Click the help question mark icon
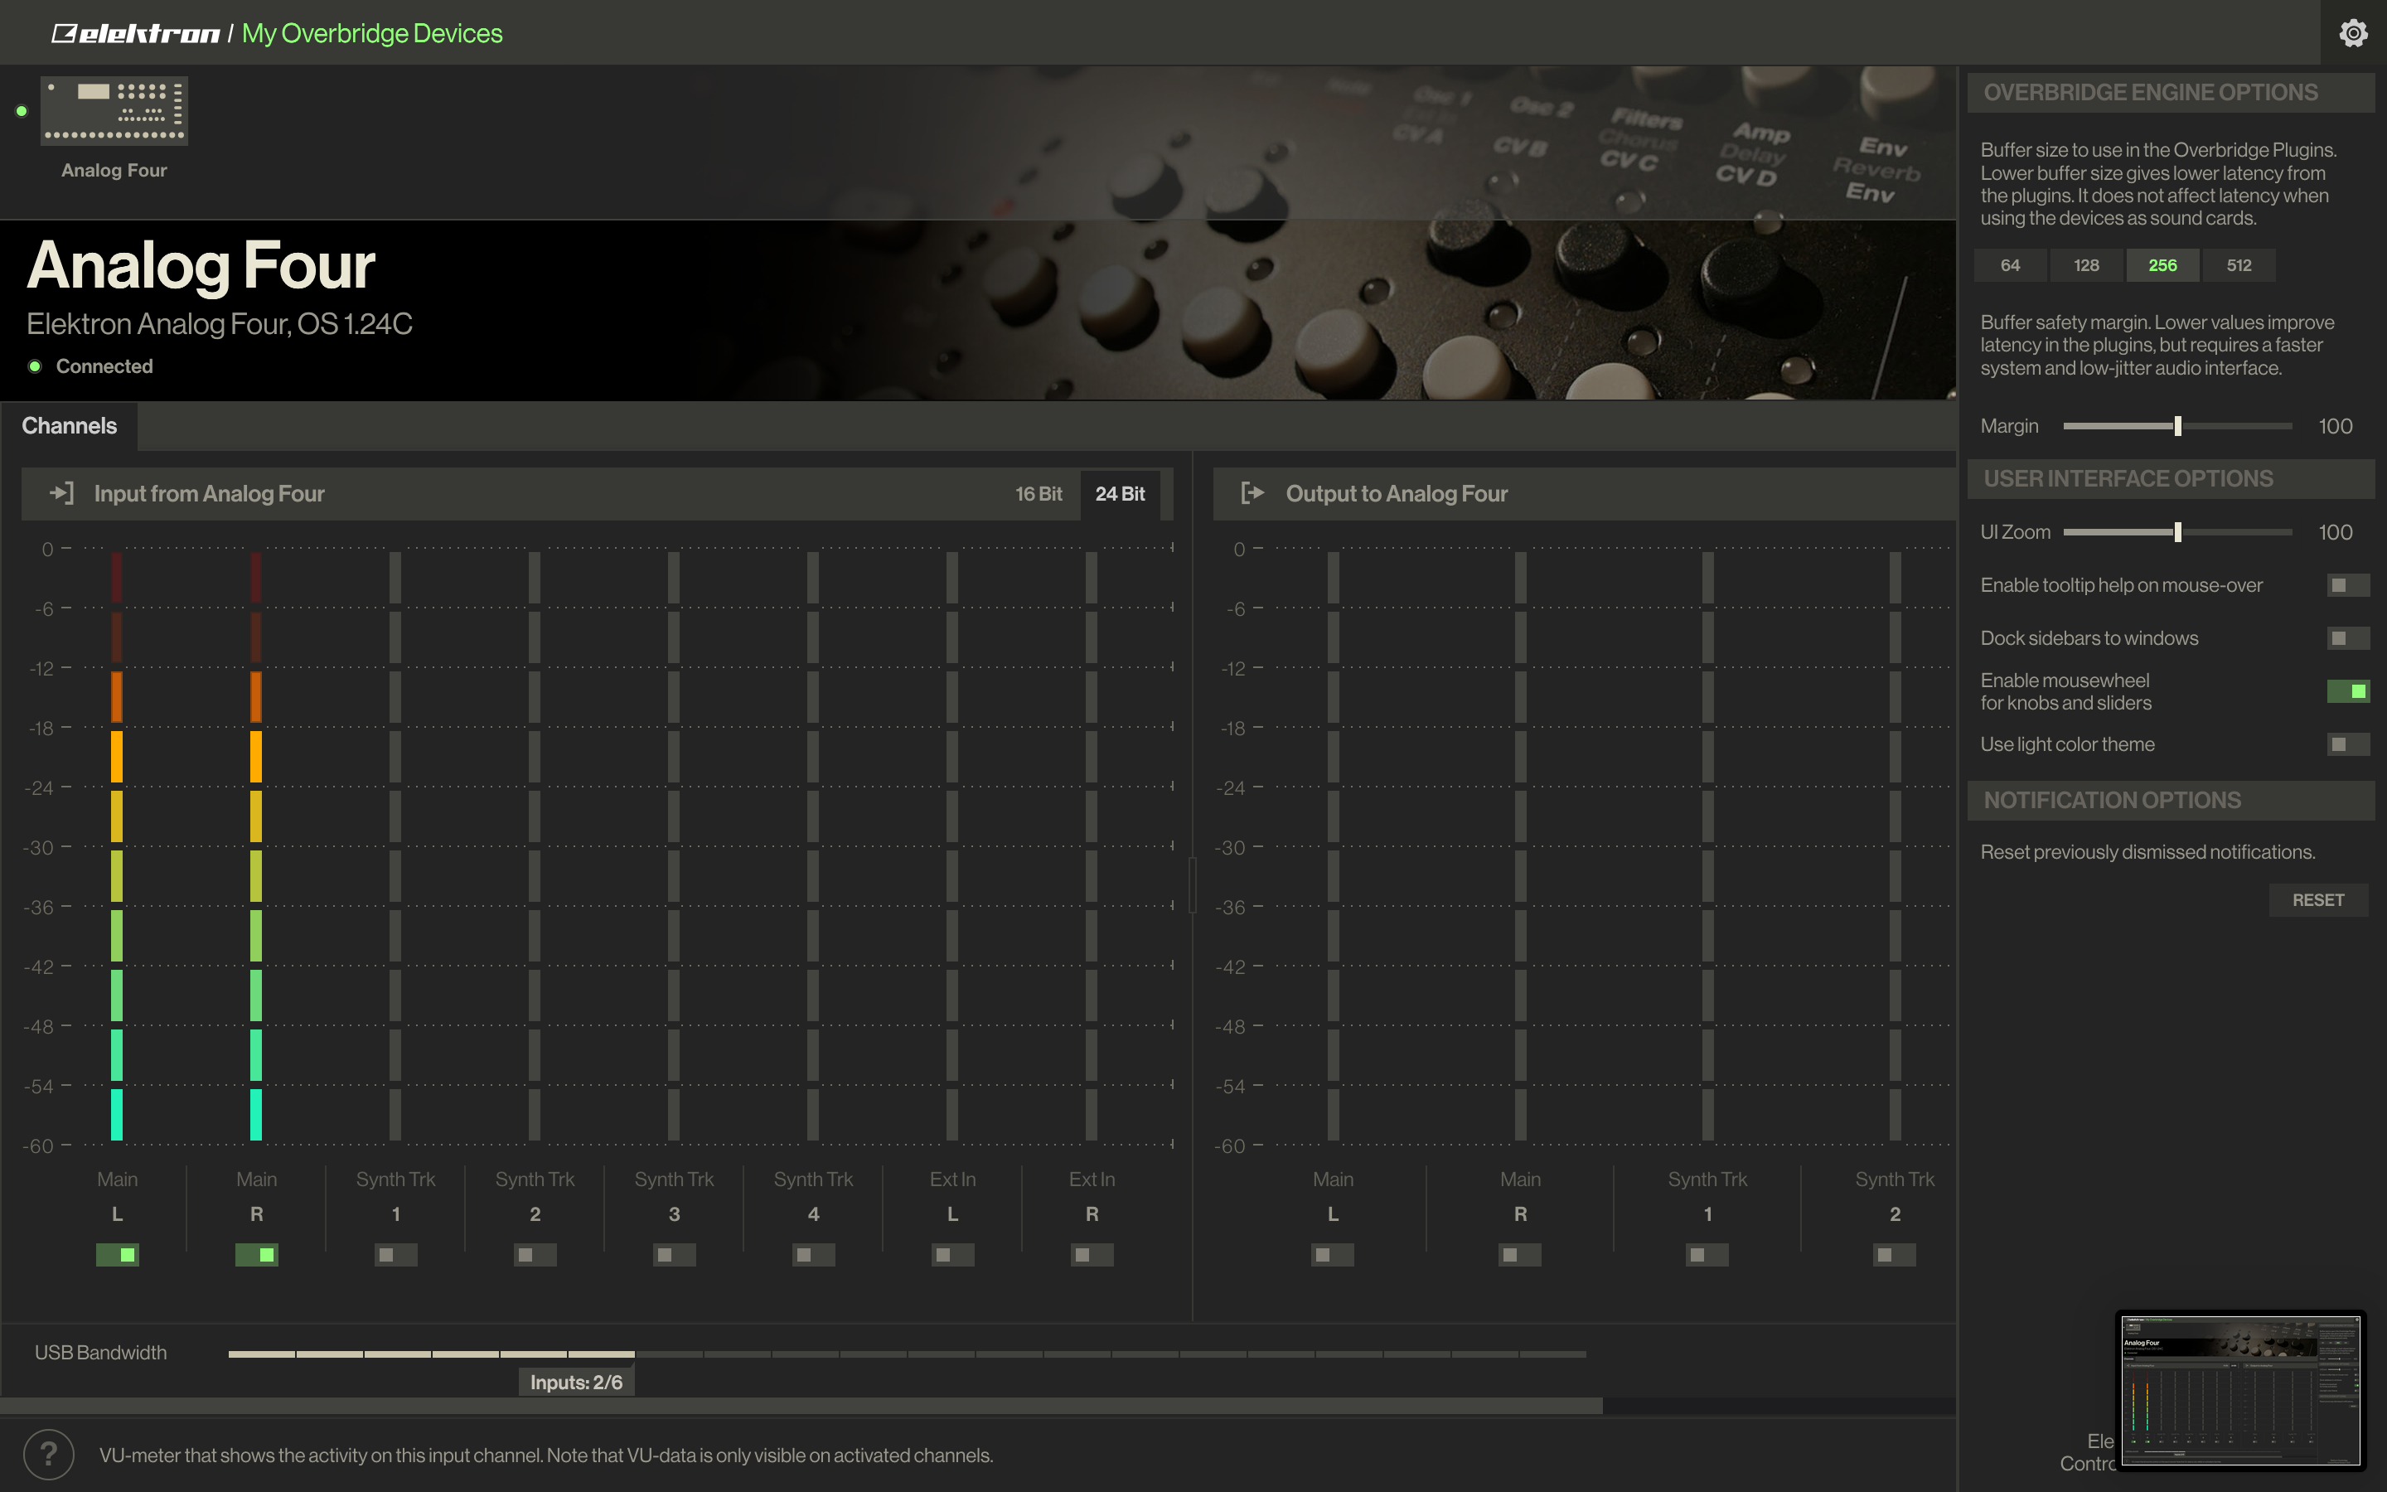Viewport: 2387px width, 1492px height. click(x=48, y=1455)
